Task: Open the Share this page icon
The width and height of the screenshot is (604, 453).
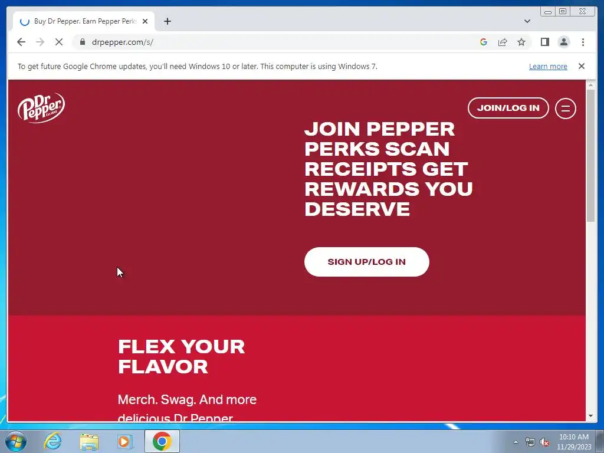Action: 503,42
